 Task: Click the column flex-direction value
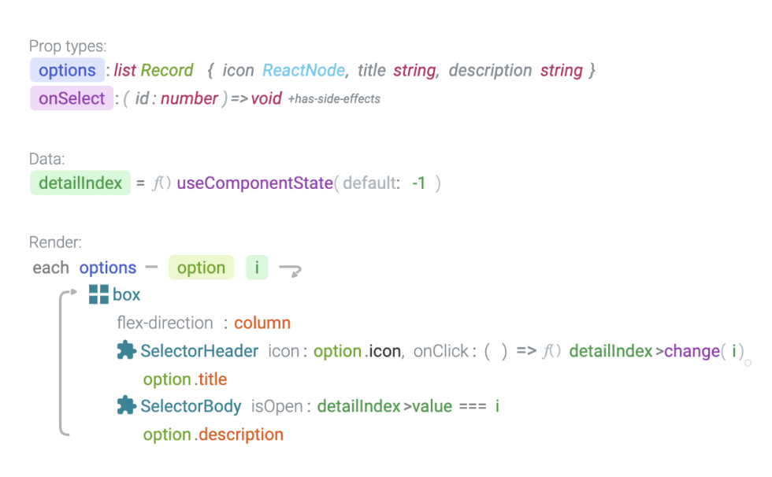[262, 323]
